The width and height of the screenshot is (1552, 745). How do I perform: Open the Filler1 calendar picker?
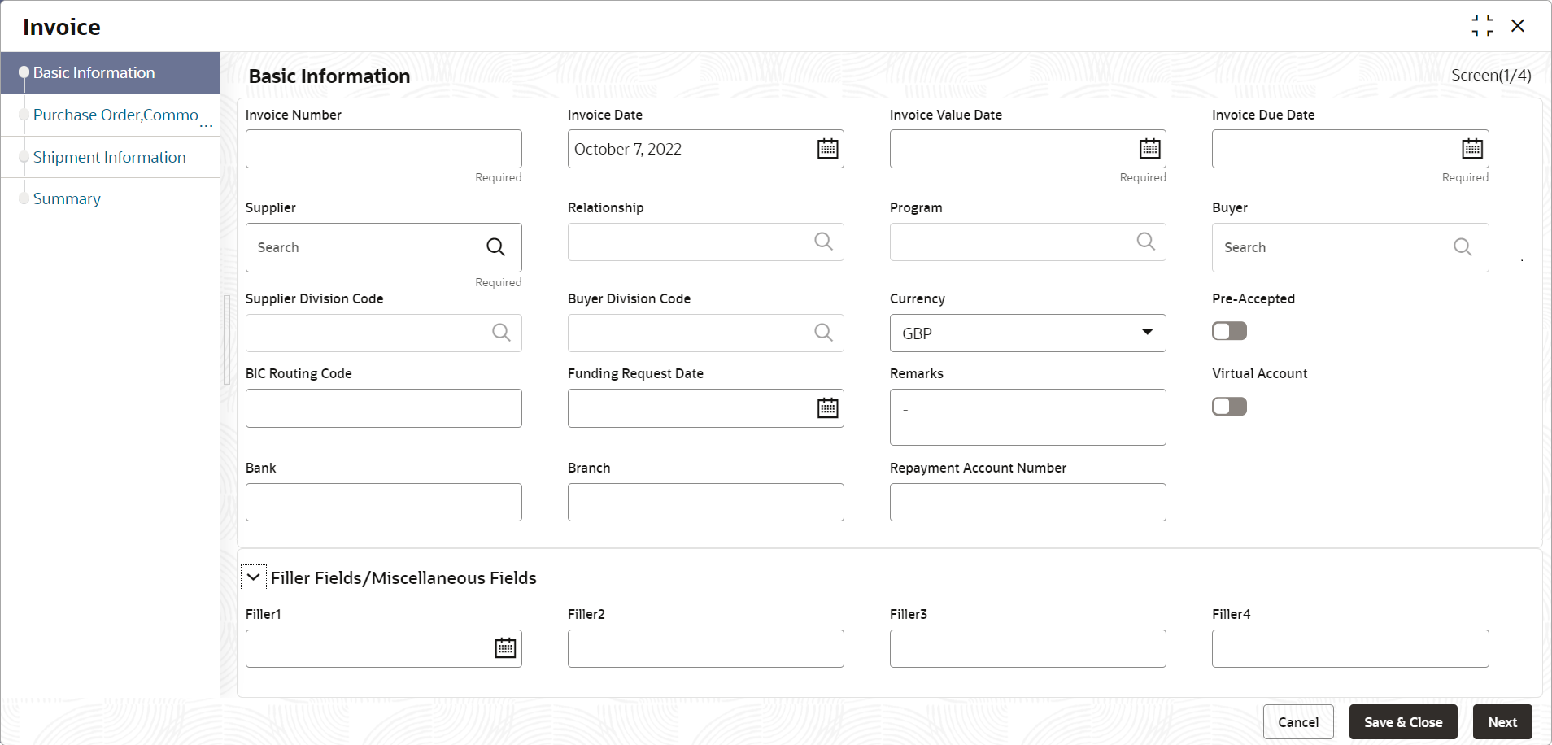click(505, 648)
